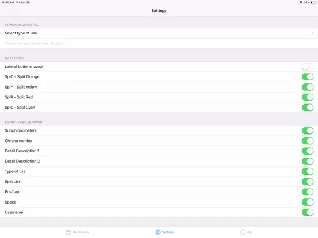Switch off Username export toggle

point(308,212)
